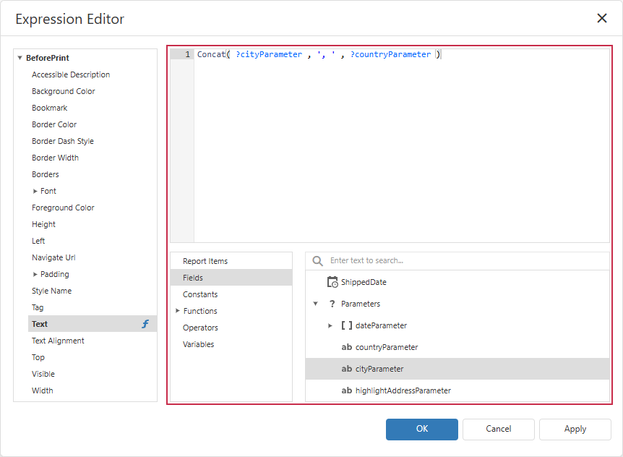Click the Cancel button

498,430
